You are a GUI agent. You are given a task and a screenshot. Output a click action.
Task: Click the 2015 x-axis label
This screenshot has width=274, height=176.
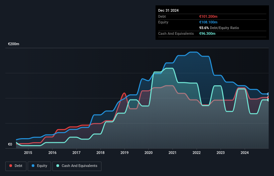[x=28, y=153]
